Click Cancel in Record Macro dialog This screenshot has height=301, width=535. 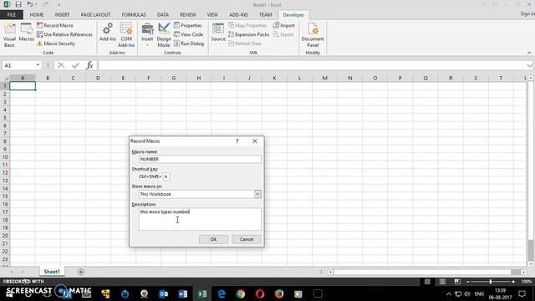coord(247,239)
